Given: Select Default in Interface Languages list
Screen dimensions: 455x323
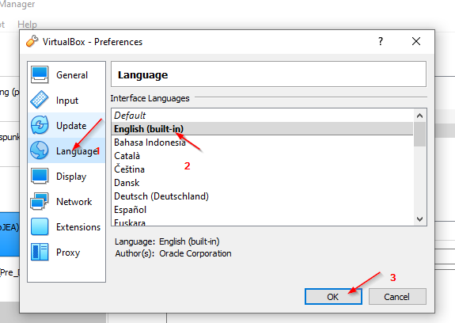Looking at the screenshot, I should tap(263, 116).
